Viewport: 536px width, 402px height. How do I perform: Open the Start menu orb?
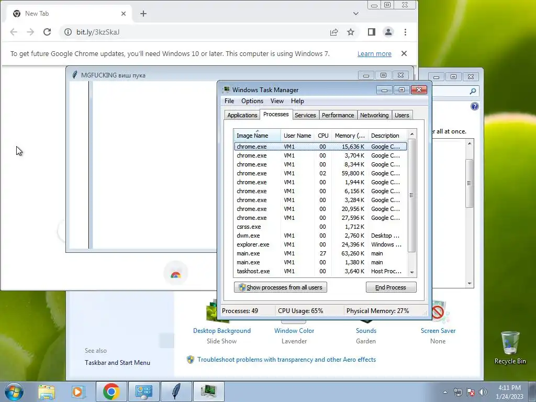(x=14, y=392)
